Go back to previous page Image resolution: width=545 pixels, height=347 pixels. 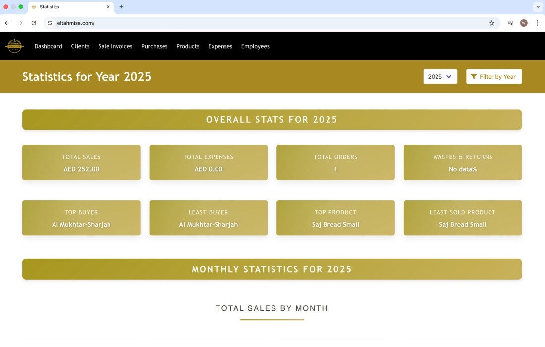coord(7,23)
